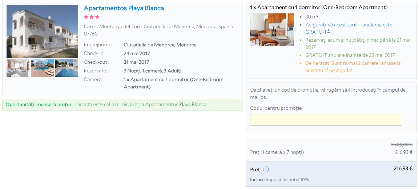The image size is (419, 189).
Task: Click the One-Bedroom Apartment room photo
Action: pyautogui.click(x=271, y=30)
